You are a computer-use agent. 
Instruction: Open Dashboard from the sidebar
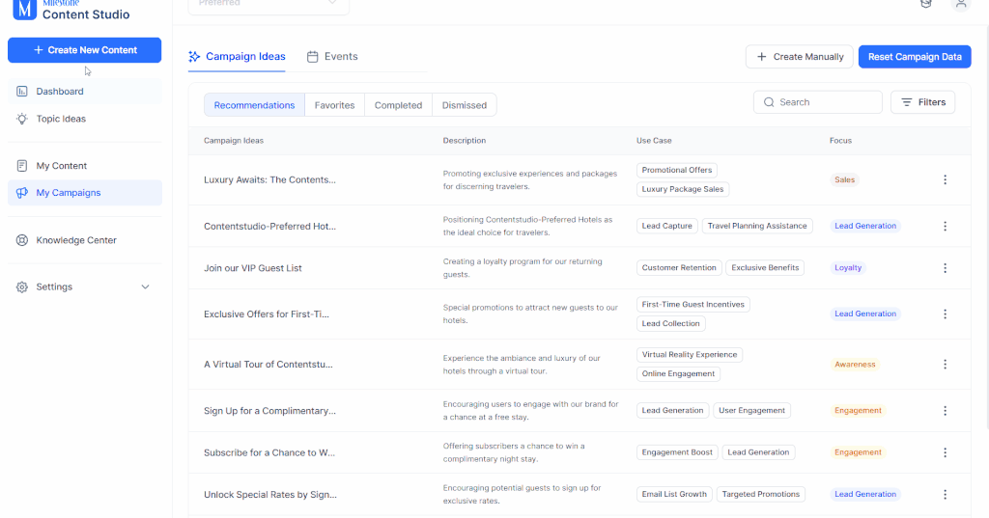(85, 92)
